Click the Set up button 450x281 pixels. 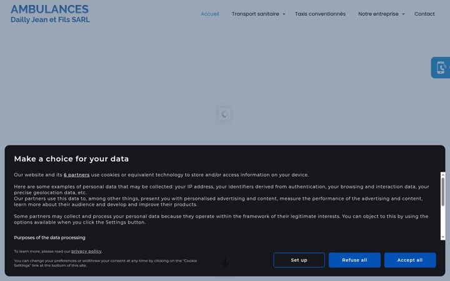click(299, 260)
